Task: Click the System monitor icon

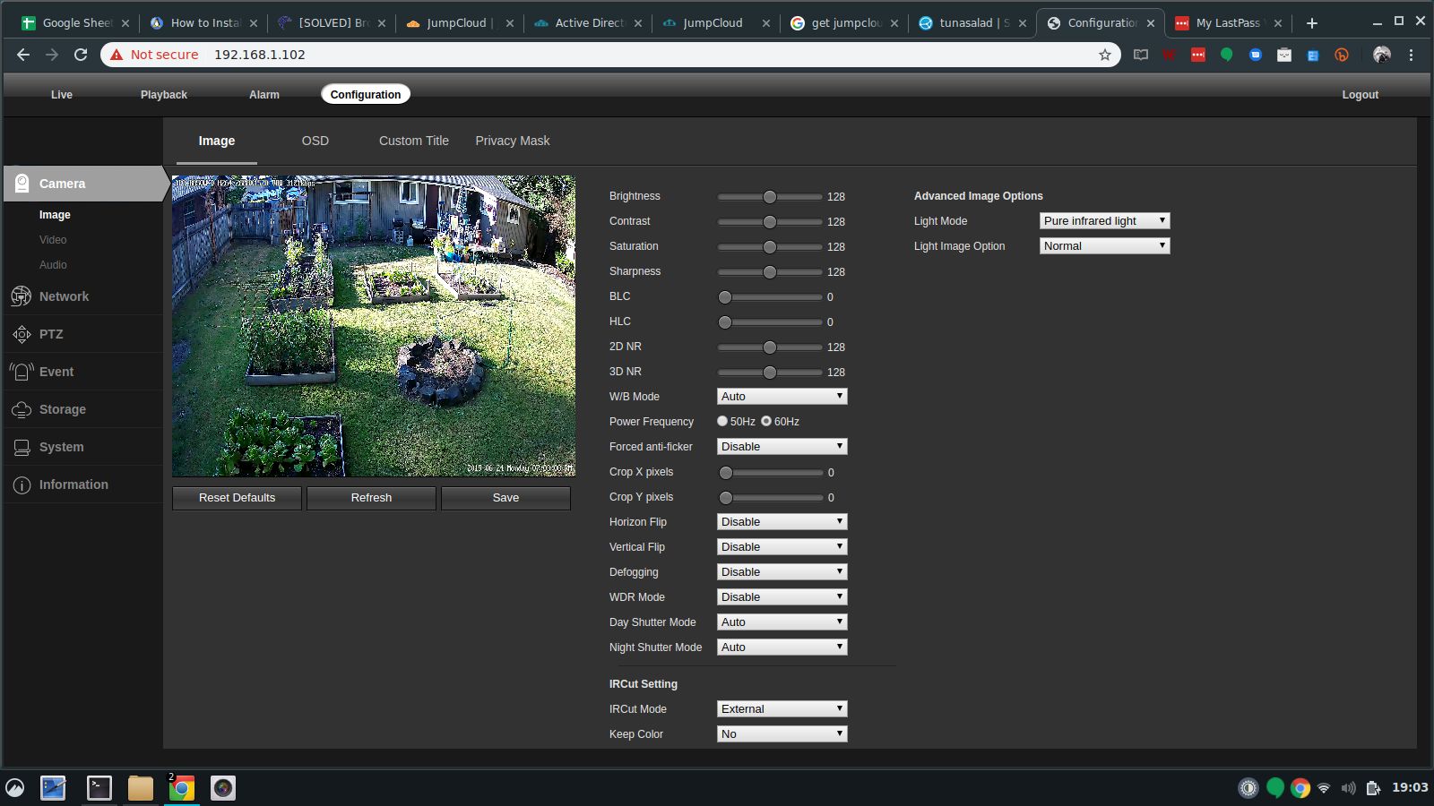Action: [x=22, y=447]
